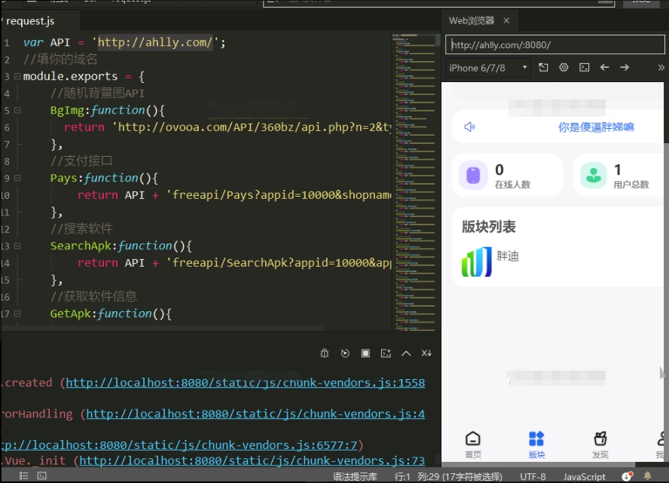Click the code minimap overview
The height and width of the screenshot is (483, 669).
pos(414,182)
